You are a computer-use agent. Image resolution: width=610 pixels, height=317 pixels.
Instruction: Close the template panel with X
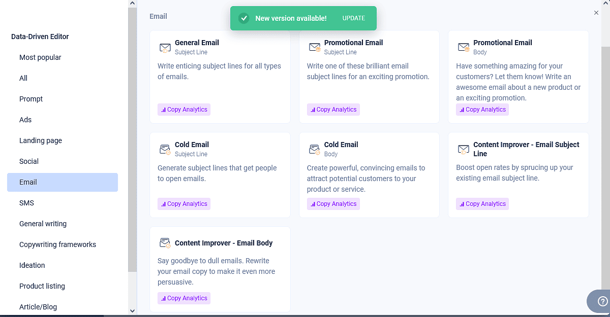tap(596, 13)
